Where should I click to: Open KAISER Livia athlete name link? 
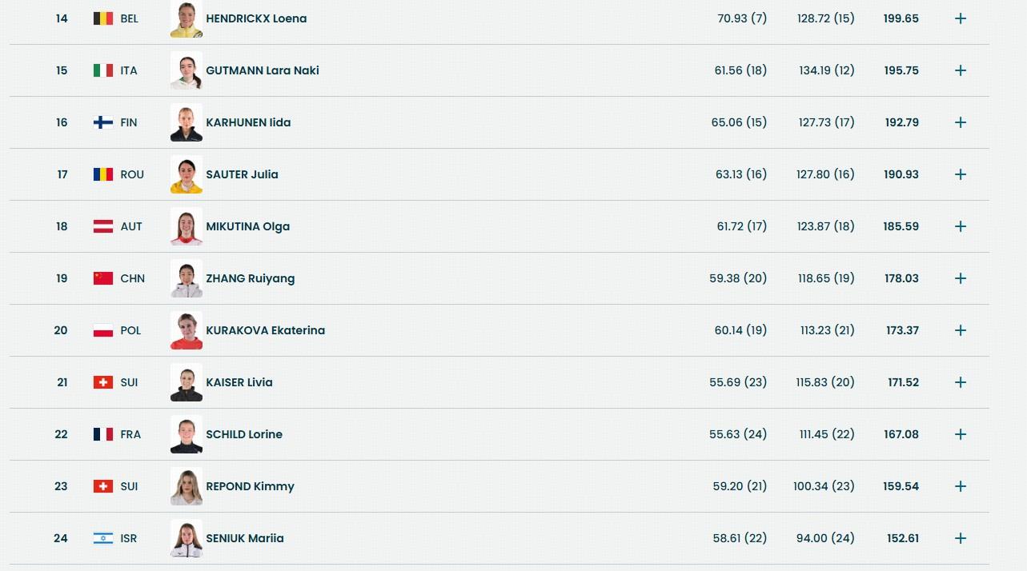point(239,382)
